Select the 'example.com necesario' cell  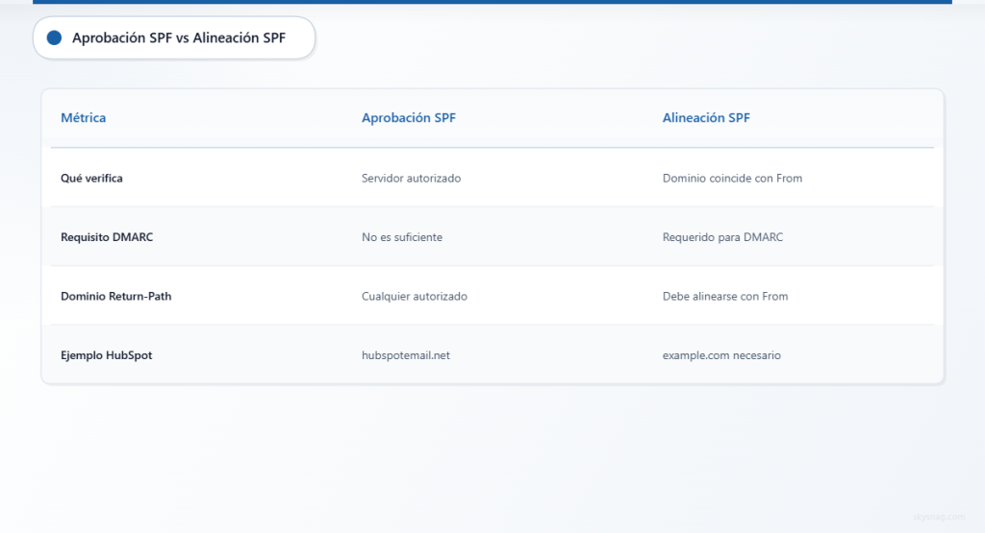coord(721,355)
